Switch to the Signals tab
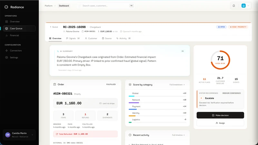This screenshot has width=258, height=145. point(73,38)
